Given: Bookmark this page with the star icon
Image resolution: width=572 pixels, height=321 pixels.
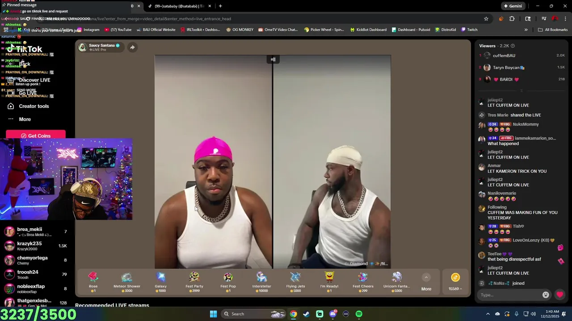Looking at the screenshot, I should (486, 19).
